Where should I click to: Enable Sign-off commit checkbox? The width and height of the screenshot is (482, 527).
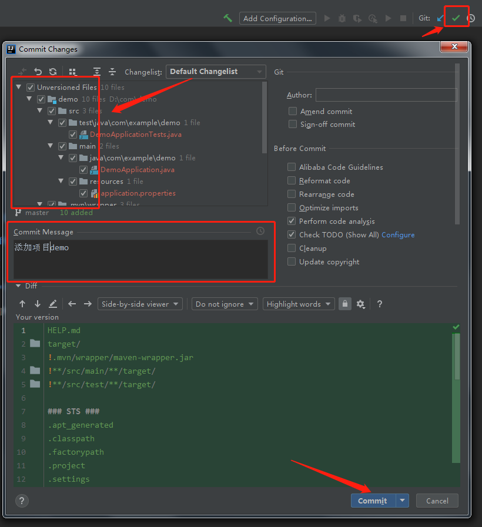293,124
